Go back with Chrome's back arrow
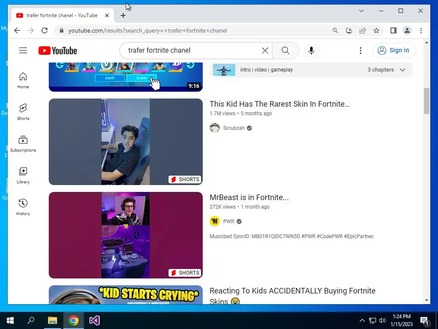 [17, 30]
